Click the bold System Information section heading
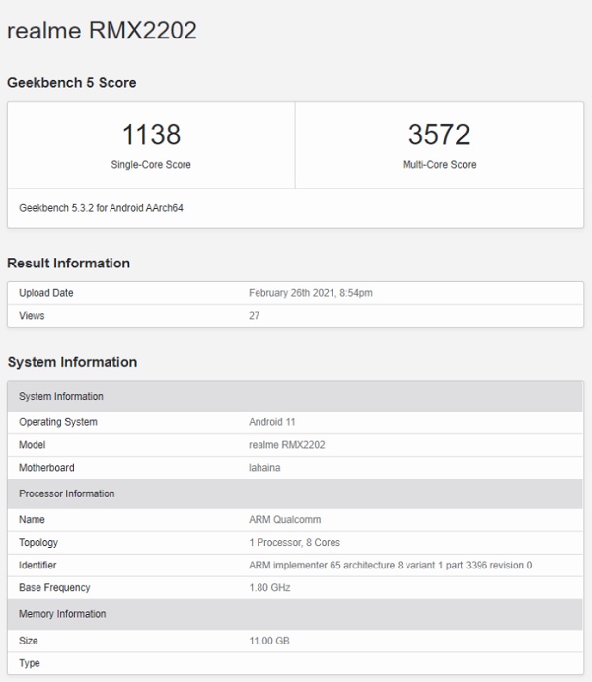Screen dimensions: 592x682 (72, 362)
